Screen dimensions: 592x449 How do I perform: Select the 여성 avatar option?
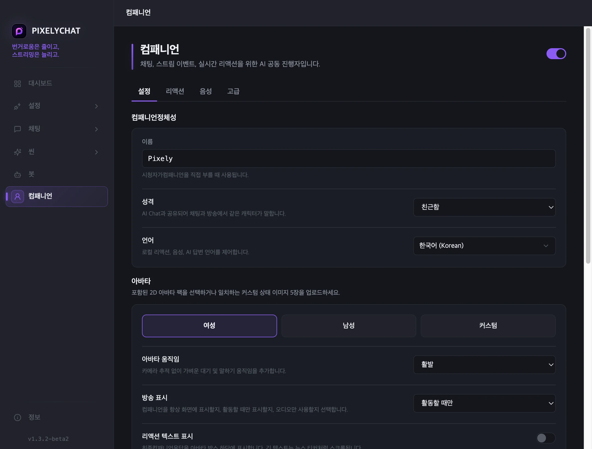(209, 326)
